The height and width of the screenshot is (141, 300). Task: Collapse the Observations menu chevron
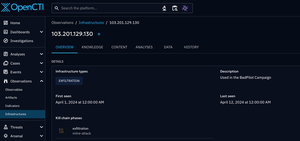(42, 81)
